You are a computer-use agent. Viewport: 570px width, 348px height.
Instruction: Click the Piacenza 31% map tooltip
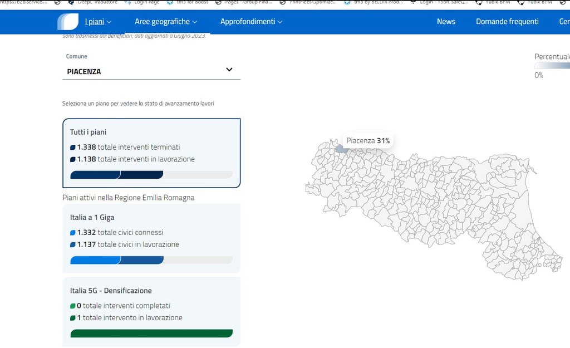pyautogui.click(x=368, y=141)
